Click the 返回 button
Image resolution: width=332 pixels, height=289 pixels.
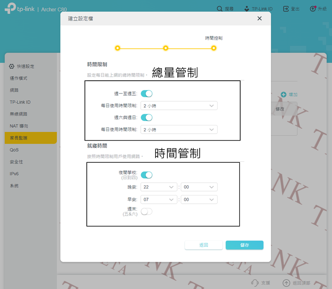(x=204, y=245)
